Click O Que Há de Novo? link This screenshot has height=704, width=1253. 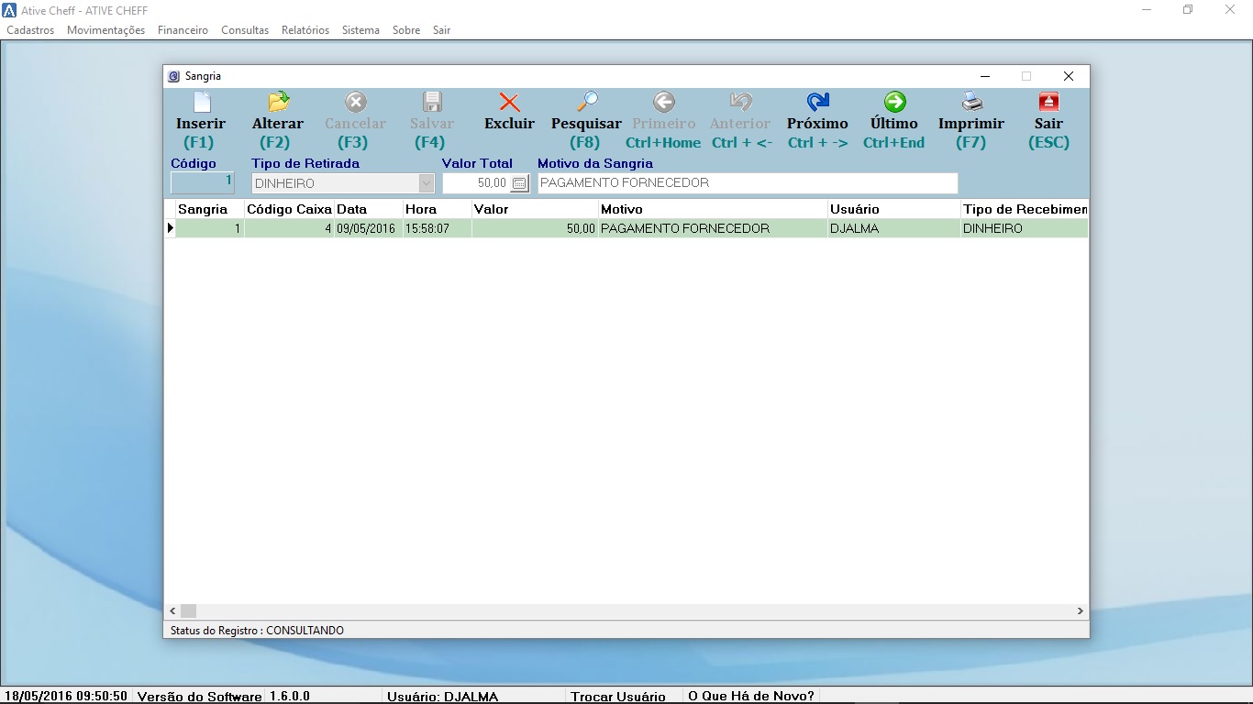(x=751, y=697)
